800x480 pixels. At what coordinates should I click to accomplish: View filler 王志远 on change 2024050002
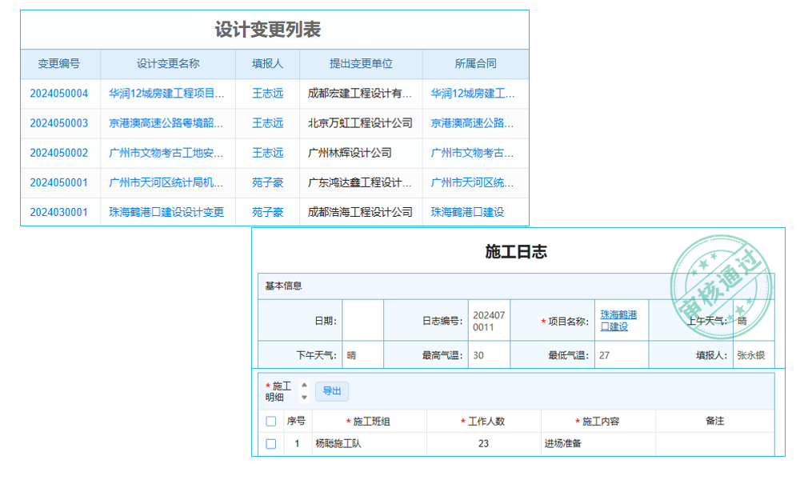(x=267, y=153)
